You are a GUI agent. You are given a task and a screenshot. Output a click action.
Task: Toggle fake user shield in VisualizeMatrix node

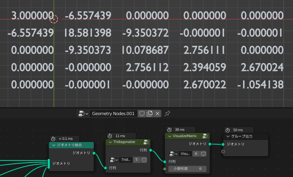(x=203, y=154)
